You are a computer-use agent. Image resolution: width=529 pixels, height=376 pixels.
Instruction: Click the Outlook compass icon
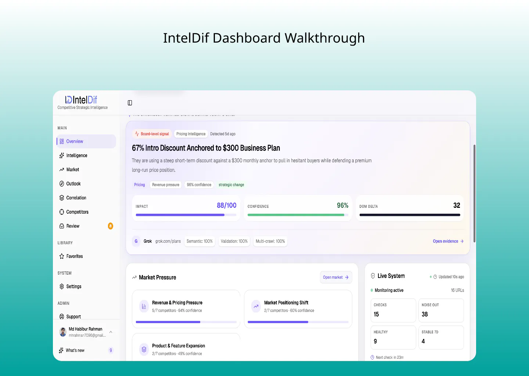(62, 184)
